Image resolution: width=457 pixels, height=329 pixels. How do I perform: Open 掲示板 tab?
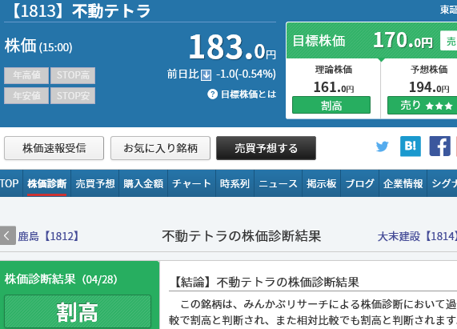pos(321,183)
